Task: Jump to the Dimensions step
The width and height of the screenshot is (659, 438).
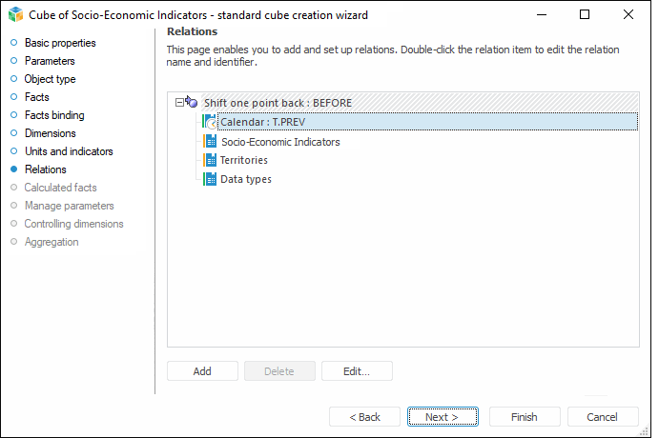Action: point(50,133)
